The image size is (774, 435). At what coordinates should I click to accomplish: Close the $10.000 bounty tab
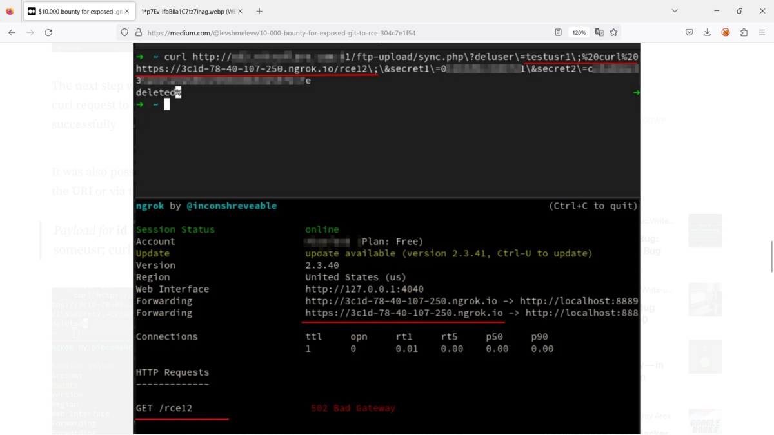(127, 11)
